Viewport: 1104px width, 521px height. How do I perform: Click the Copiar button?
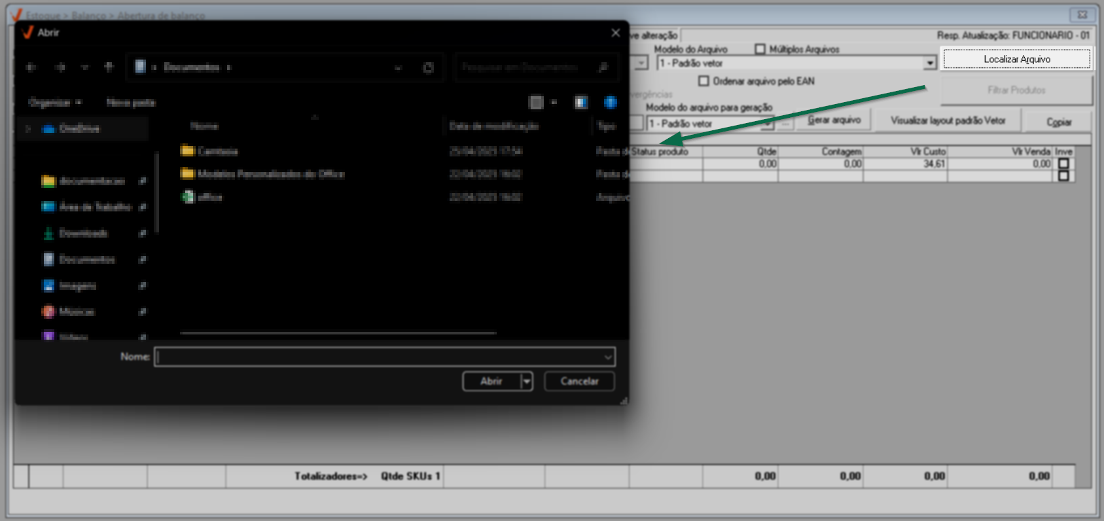[1058, 122]
